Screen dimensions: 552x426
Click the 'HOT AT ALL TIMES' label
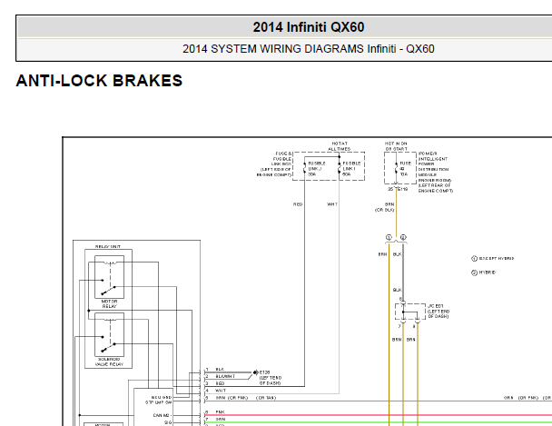tap(340, 146)
